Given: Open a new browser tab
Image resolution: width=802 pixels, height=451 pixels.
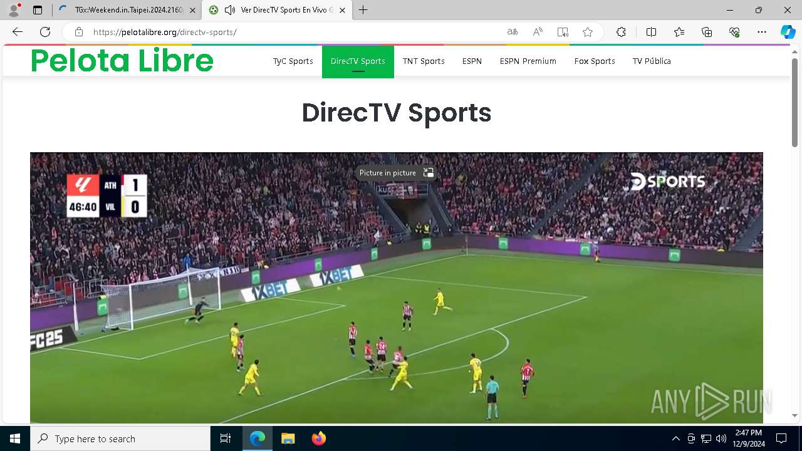Looking at the screenshot, I should 363,10.
